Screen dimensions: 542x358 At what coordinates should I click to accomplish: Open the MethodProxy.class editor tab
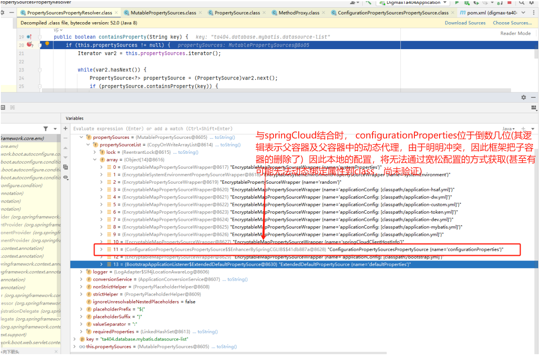pyautogui.click(x=299, y=13)
